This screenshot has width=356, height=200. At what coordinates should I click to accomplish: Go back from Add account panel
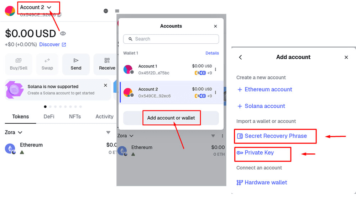tap(241, 57)
